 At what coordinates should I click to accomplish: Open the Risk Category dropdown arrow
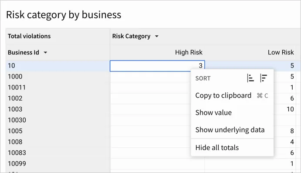point(157,36)
